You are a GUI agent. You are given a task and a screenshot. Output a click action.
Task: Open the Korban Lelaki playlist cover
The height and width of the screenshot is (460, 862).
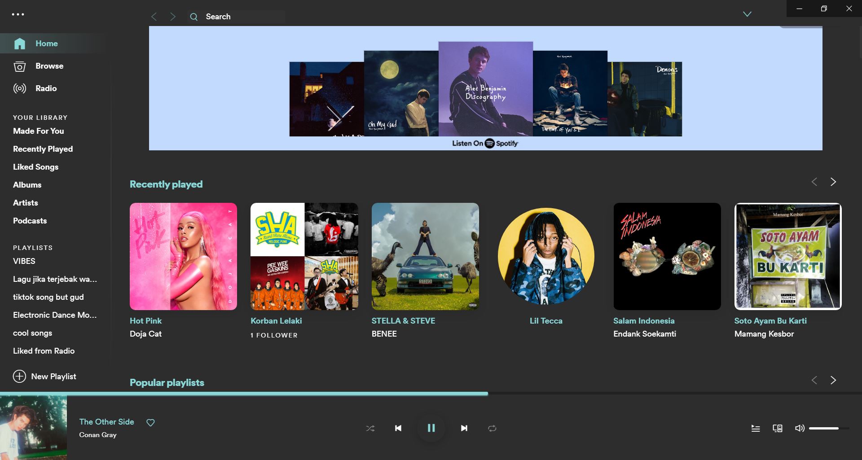pos(304,256)
